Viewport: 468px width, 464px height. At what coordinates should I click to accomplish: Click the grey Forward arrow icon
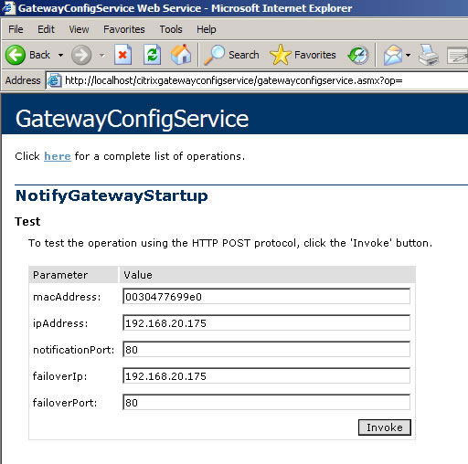(81, 55)
